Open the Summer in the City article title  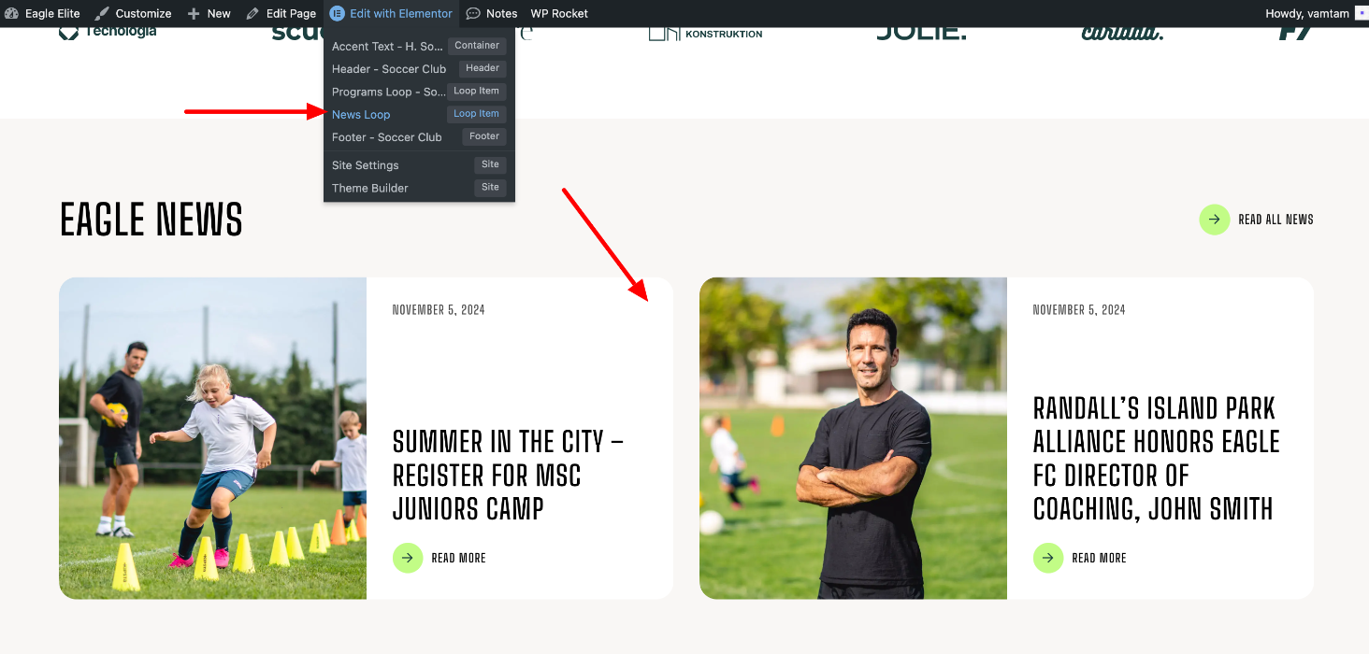508,475
